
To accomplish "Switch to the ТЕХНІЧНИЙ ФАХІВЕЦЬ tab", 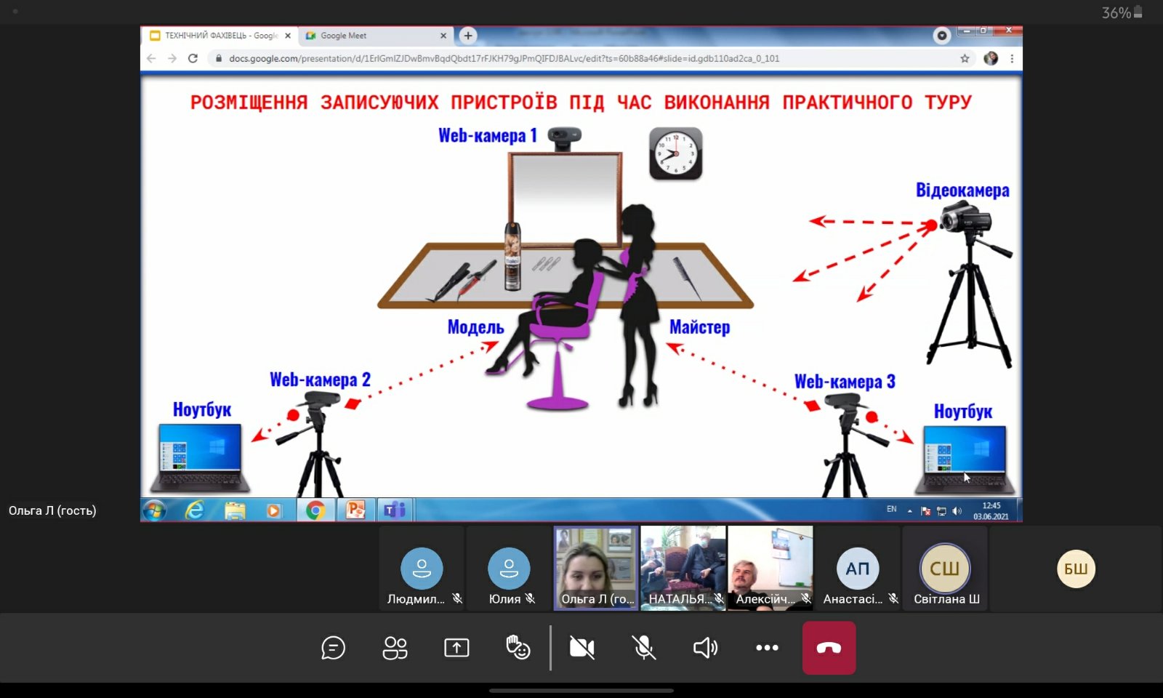I will [218, 36].
